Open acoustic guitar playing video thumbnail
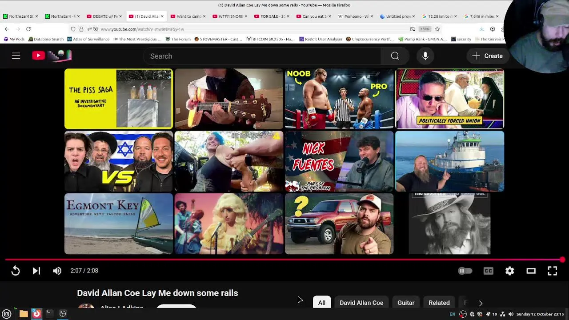The height and width of the screenshot is (320, 569). pos(229,99)
